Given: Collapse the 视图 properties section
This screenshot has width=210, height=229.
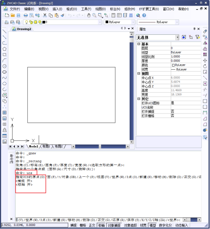Looking at the screenshot, I should tap(139, 73).
